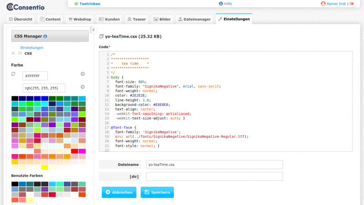Click the logout icon next to Rainer Imb

click(352, 4)
